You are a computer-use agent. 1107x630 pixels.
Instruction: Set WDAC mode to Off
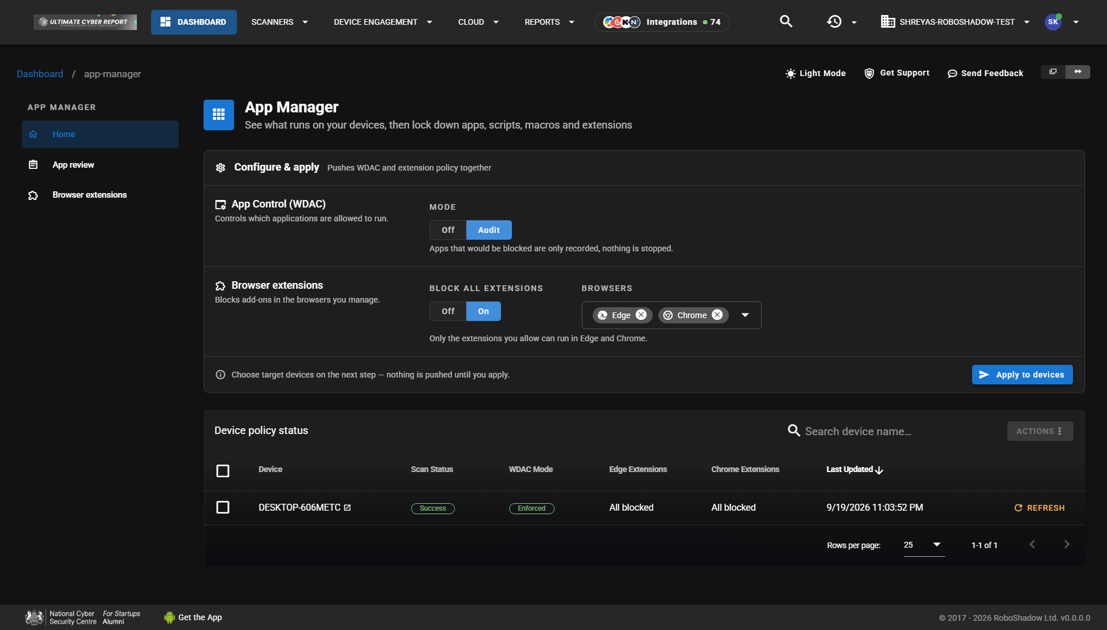point(448,230)
